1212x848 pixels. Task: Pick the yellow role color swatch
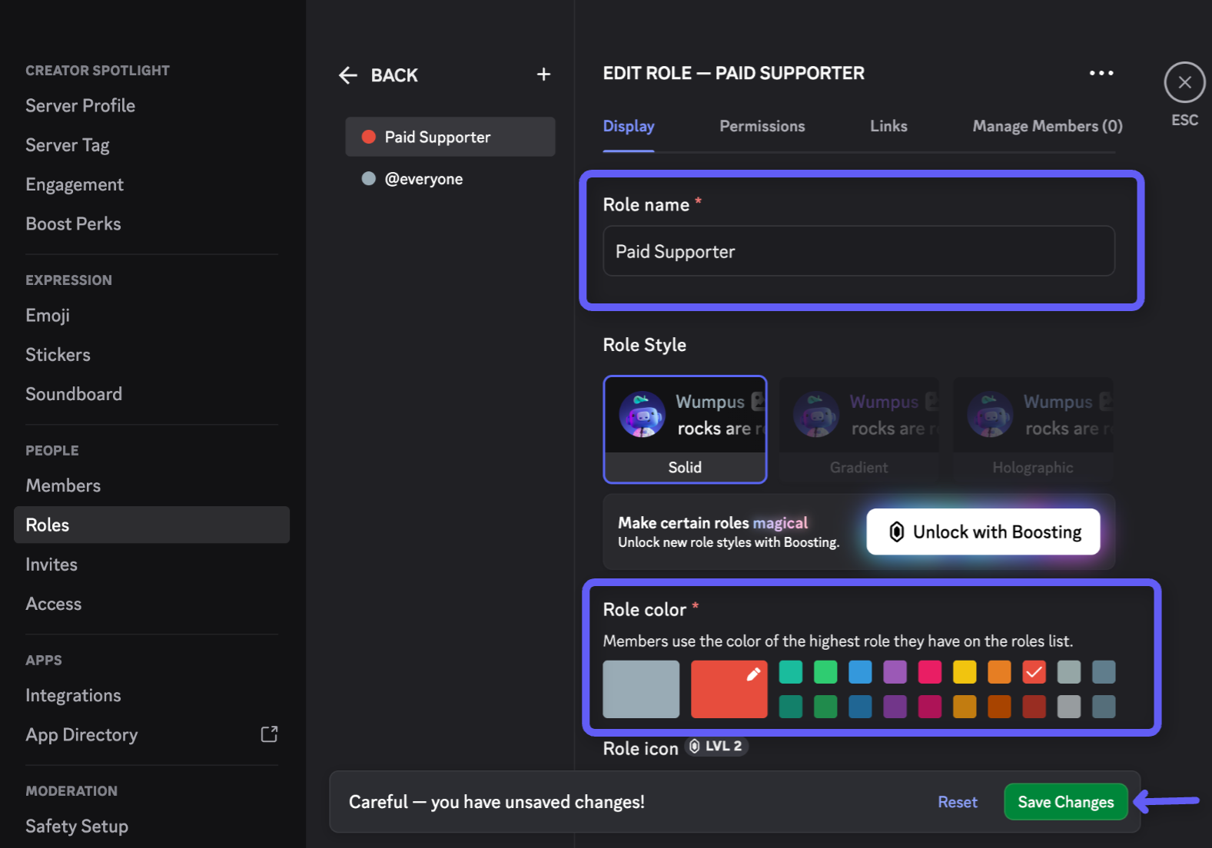pos(964,672)
